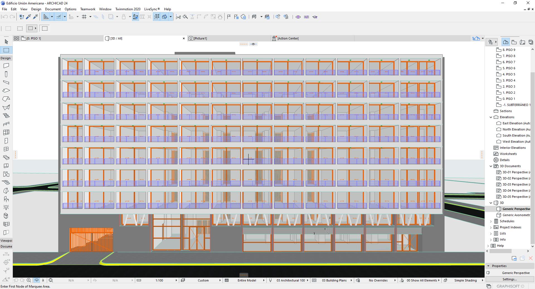The image size is (535, 289).
Task: Click the Settings button in Properties panel
Action: (509, 279)
